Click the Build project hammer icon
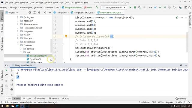The width and height of the screenshot is (192, 108). click(97, 7)
